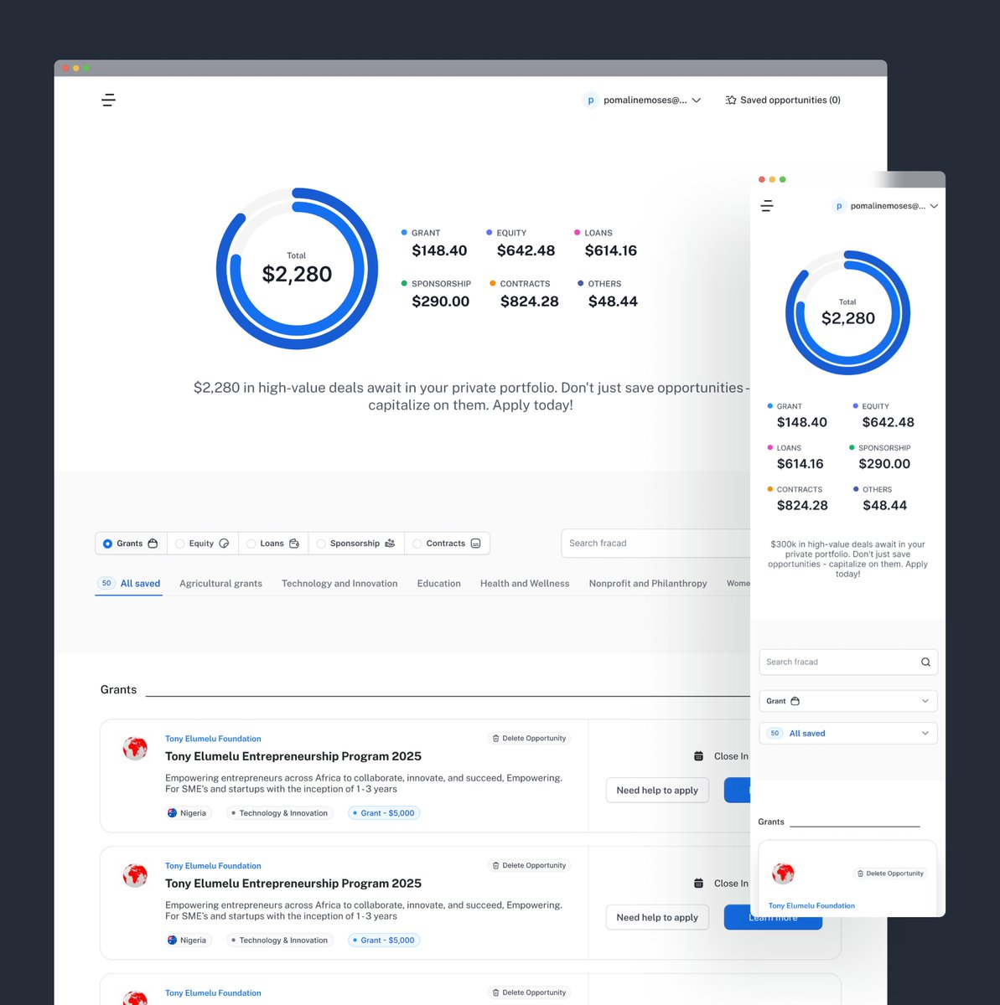Click the Loans wallet icon
The image size is (1000, 1005).
294,544
